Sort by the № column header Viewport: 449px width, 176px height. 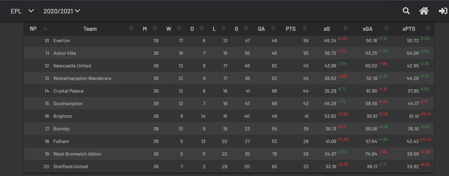tap(33, 29)
